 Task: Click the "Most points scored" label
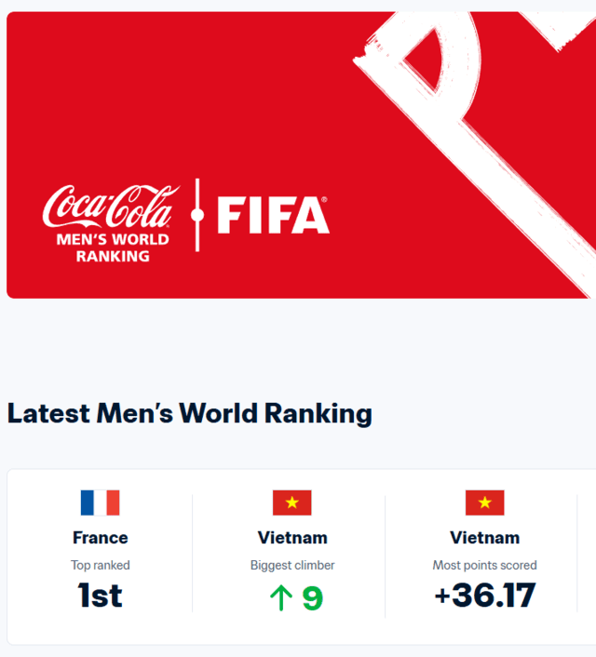484,565
